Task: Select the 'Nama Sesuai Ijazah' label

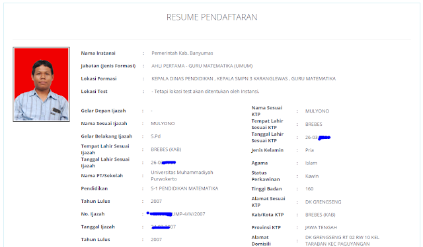Action: 104,124
